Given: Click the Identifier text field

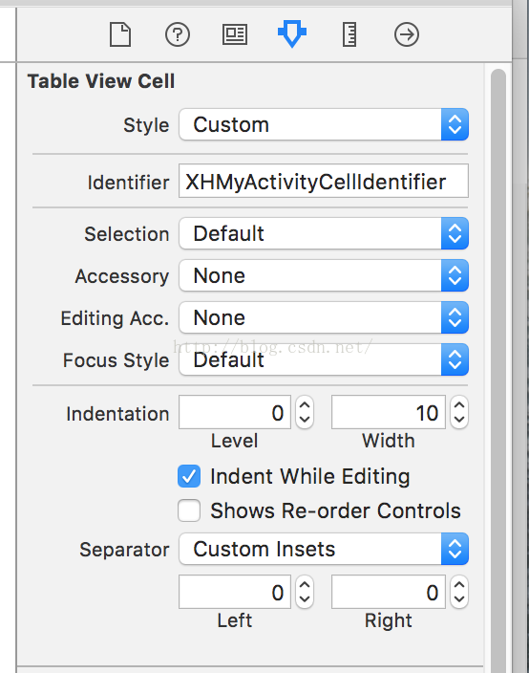Looking at the screenshot, I should click(324, 181).
